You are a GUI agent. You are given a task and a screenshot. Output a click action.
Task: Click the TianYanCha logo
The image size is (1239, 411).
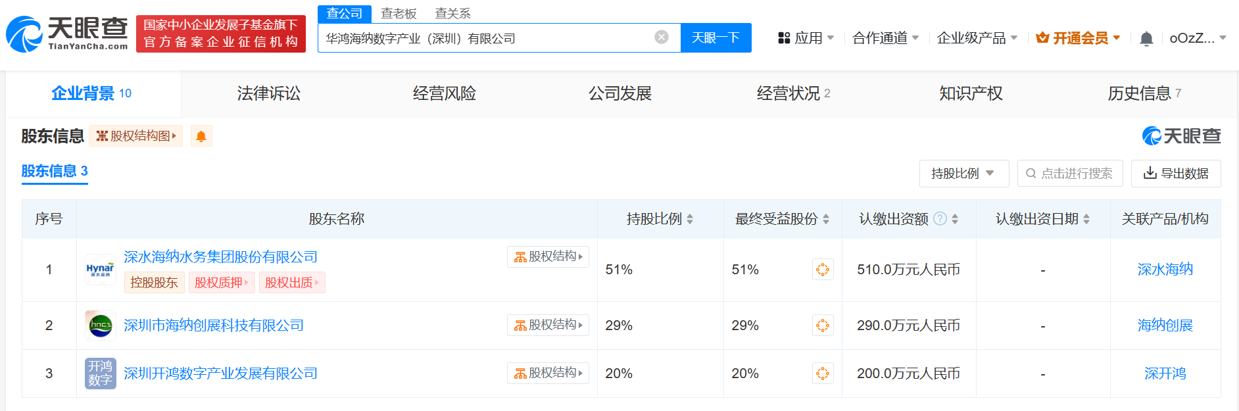coord(67,34)
